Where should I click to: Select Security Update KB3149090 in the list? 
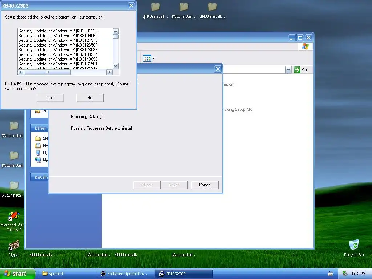pos(58,59)
